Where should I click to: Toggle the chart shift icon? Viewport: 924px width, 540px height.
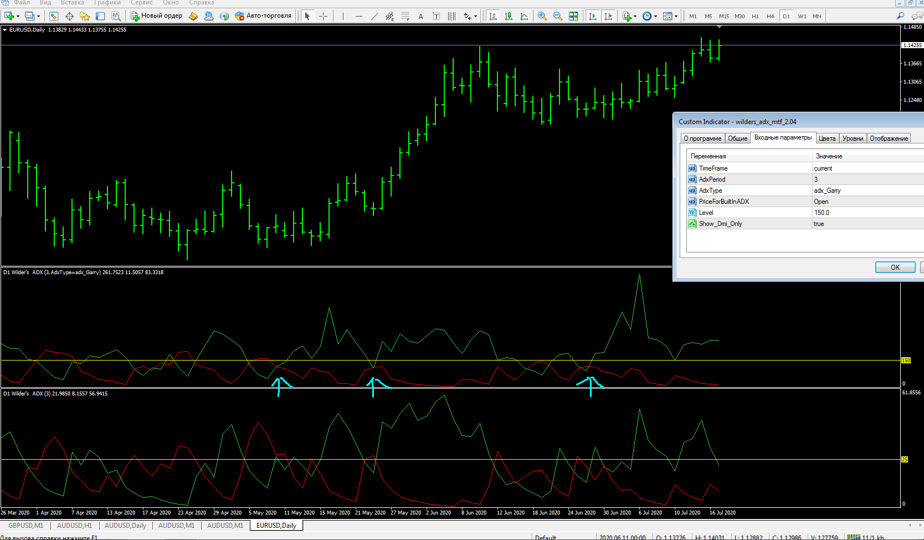pos(608,16)
